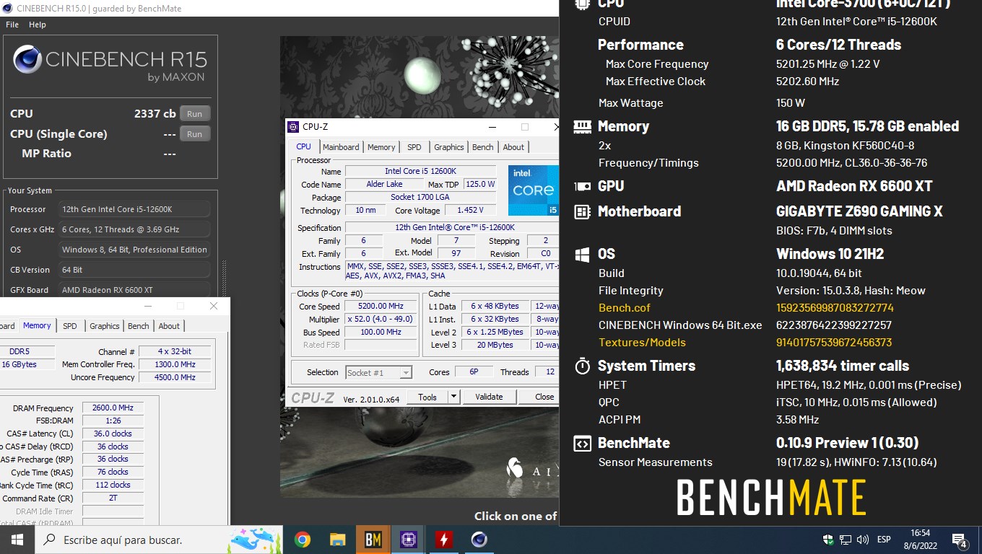Click the BenchMate BM taskbar icon

pos(373,540)
